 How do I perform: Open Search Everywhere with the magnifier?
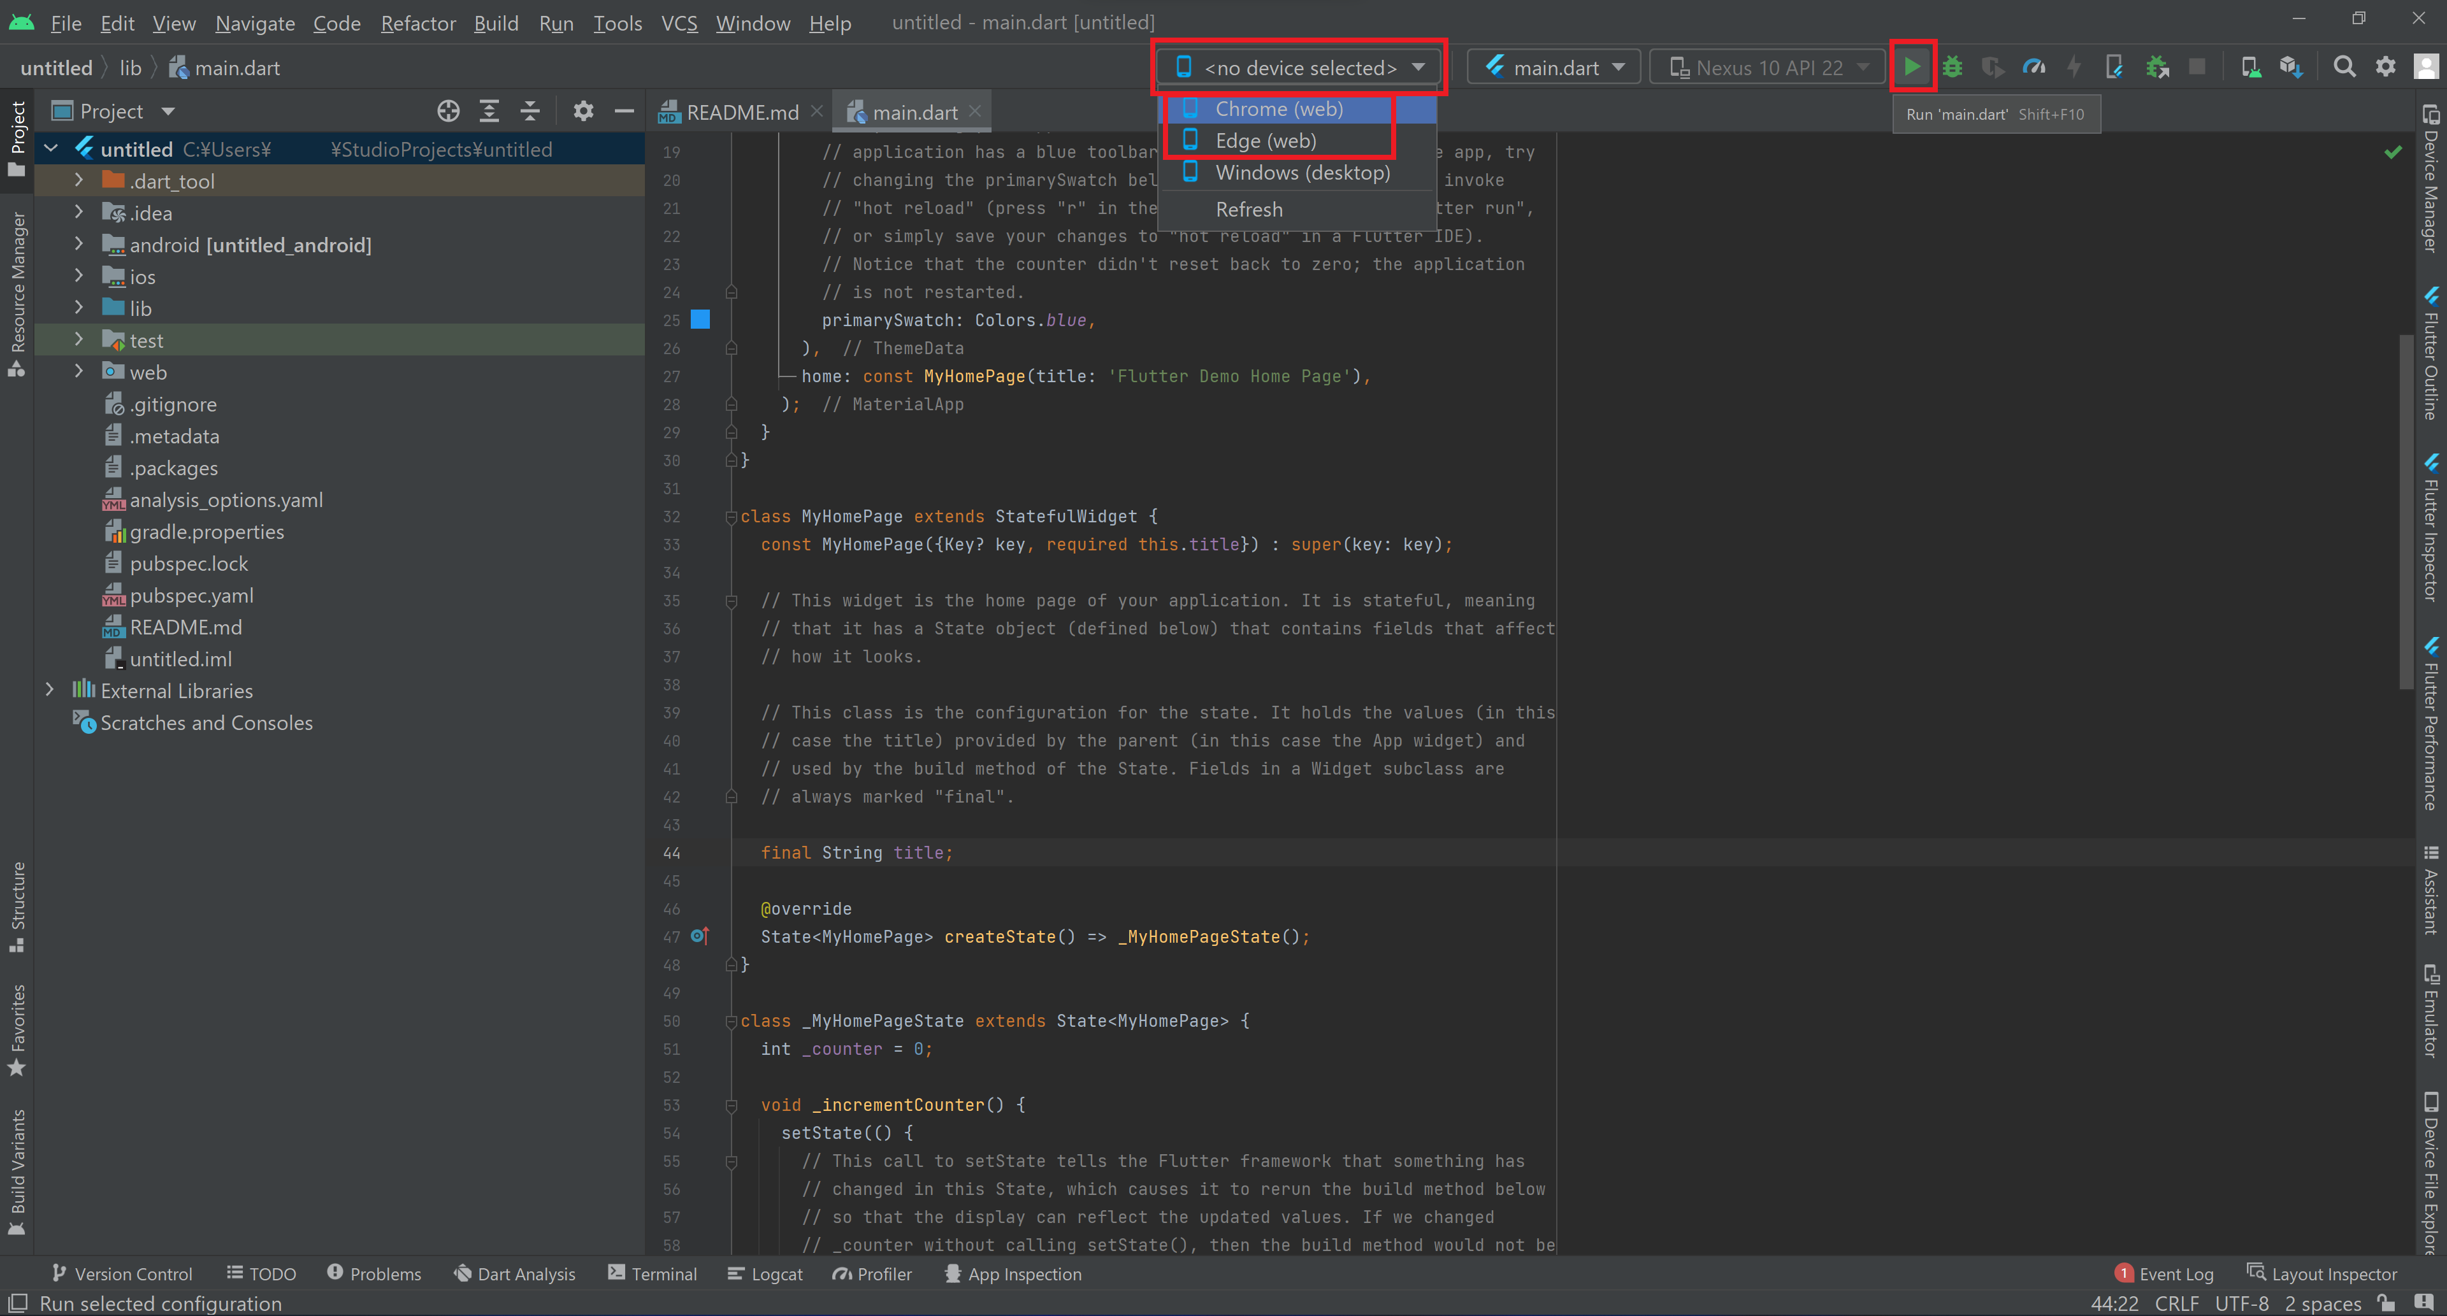[x=2344, y=66]
